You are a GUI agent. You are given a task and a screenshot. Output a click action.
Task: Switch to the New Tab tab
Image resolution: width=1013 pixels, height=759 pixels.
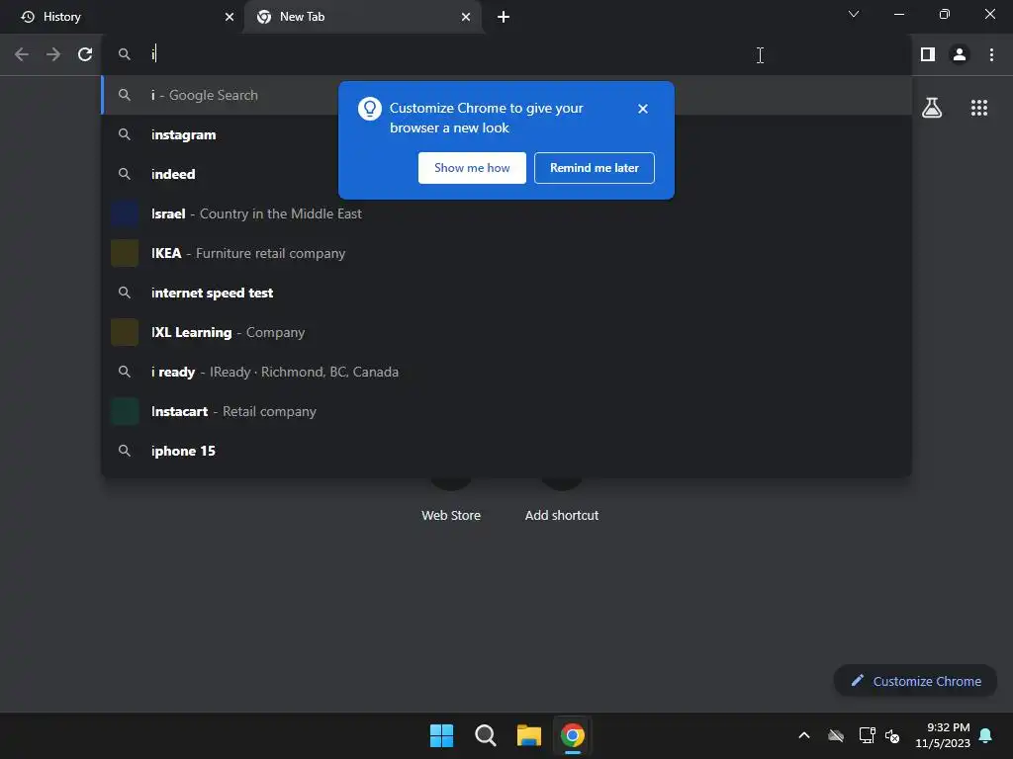[363, 17]
